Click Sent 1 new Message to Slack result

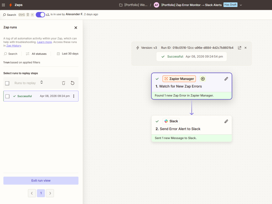pyautogui.click(x=192, y=138)
